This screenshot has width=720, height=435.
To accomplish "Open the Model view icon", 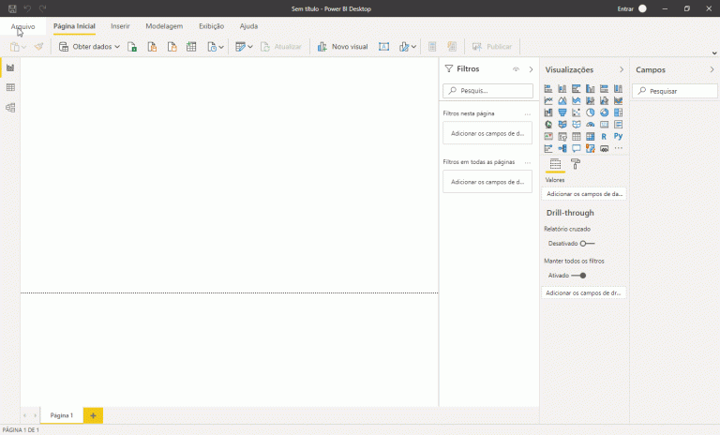I will (10, 108).
